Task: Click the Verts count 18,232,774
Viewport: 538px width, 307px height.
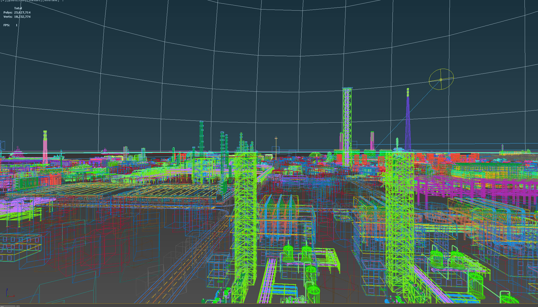Action: point(22,17)
